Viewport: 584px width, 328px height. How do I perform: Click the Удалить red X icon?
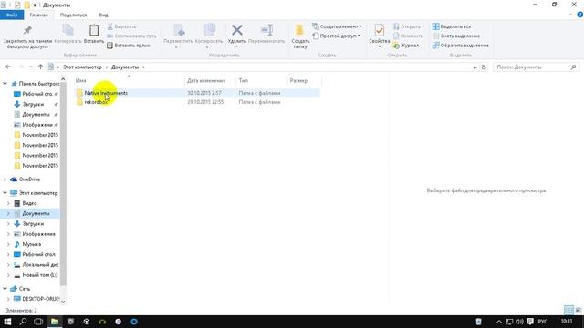click(237, 30)
